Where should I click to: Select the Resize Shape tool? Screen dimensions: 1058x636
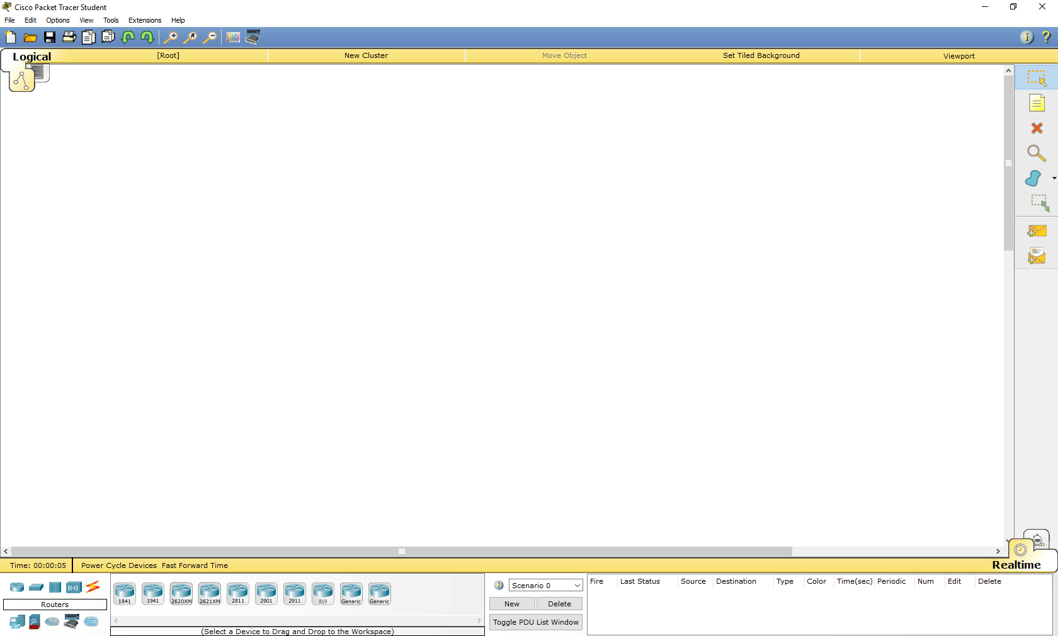(1039, 203)
